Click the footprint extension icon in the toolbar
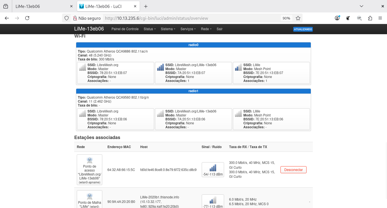Viewport: 387px width, 208px height. tap(348, 18)
